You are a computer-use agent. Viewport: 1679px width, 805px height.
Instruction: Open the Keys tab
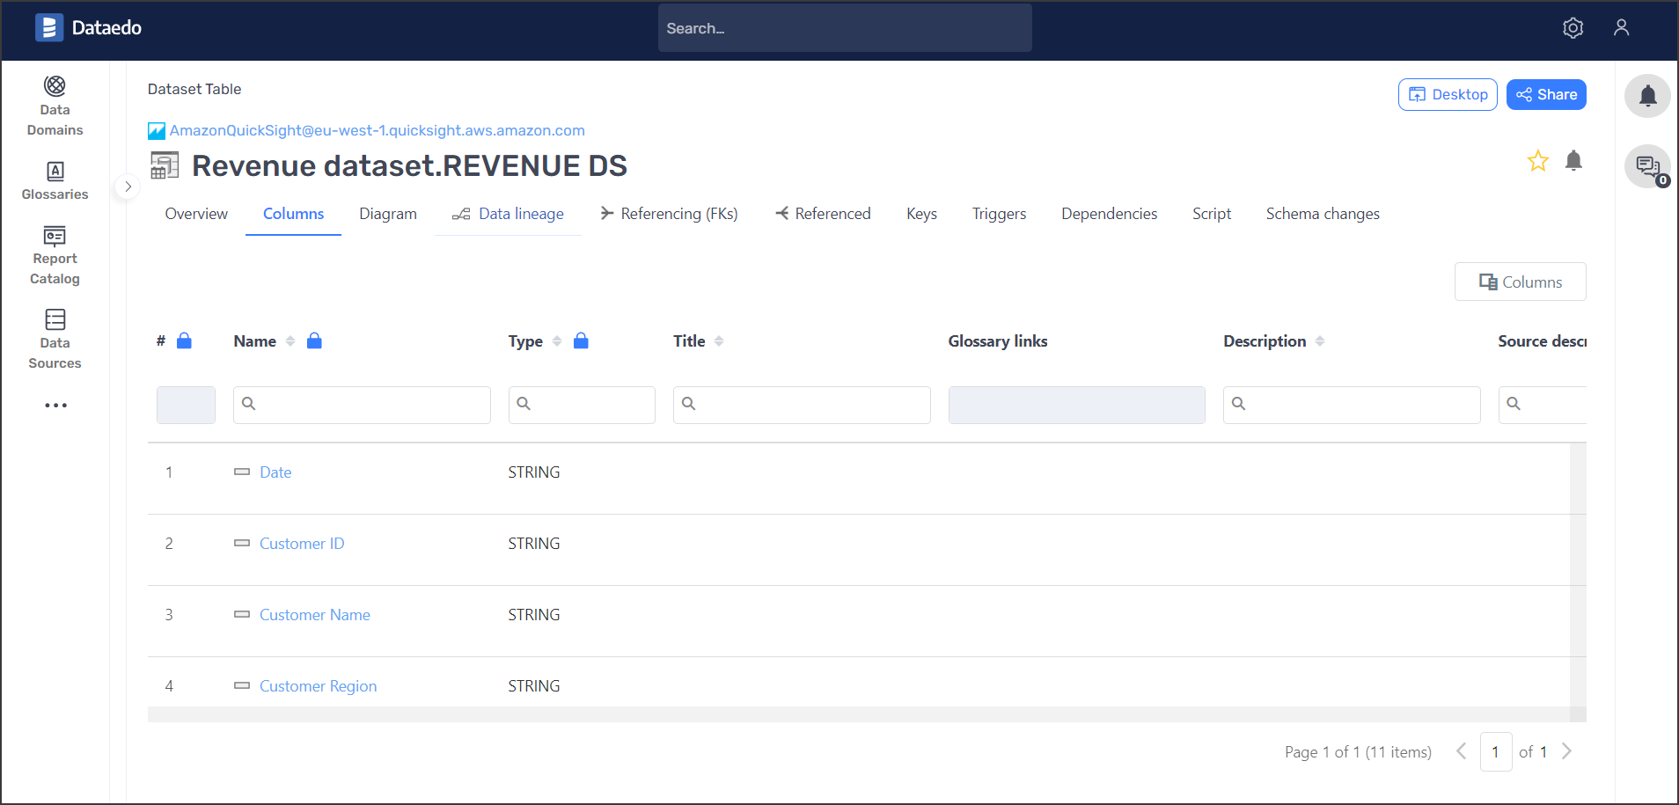[x=921, y=214]
